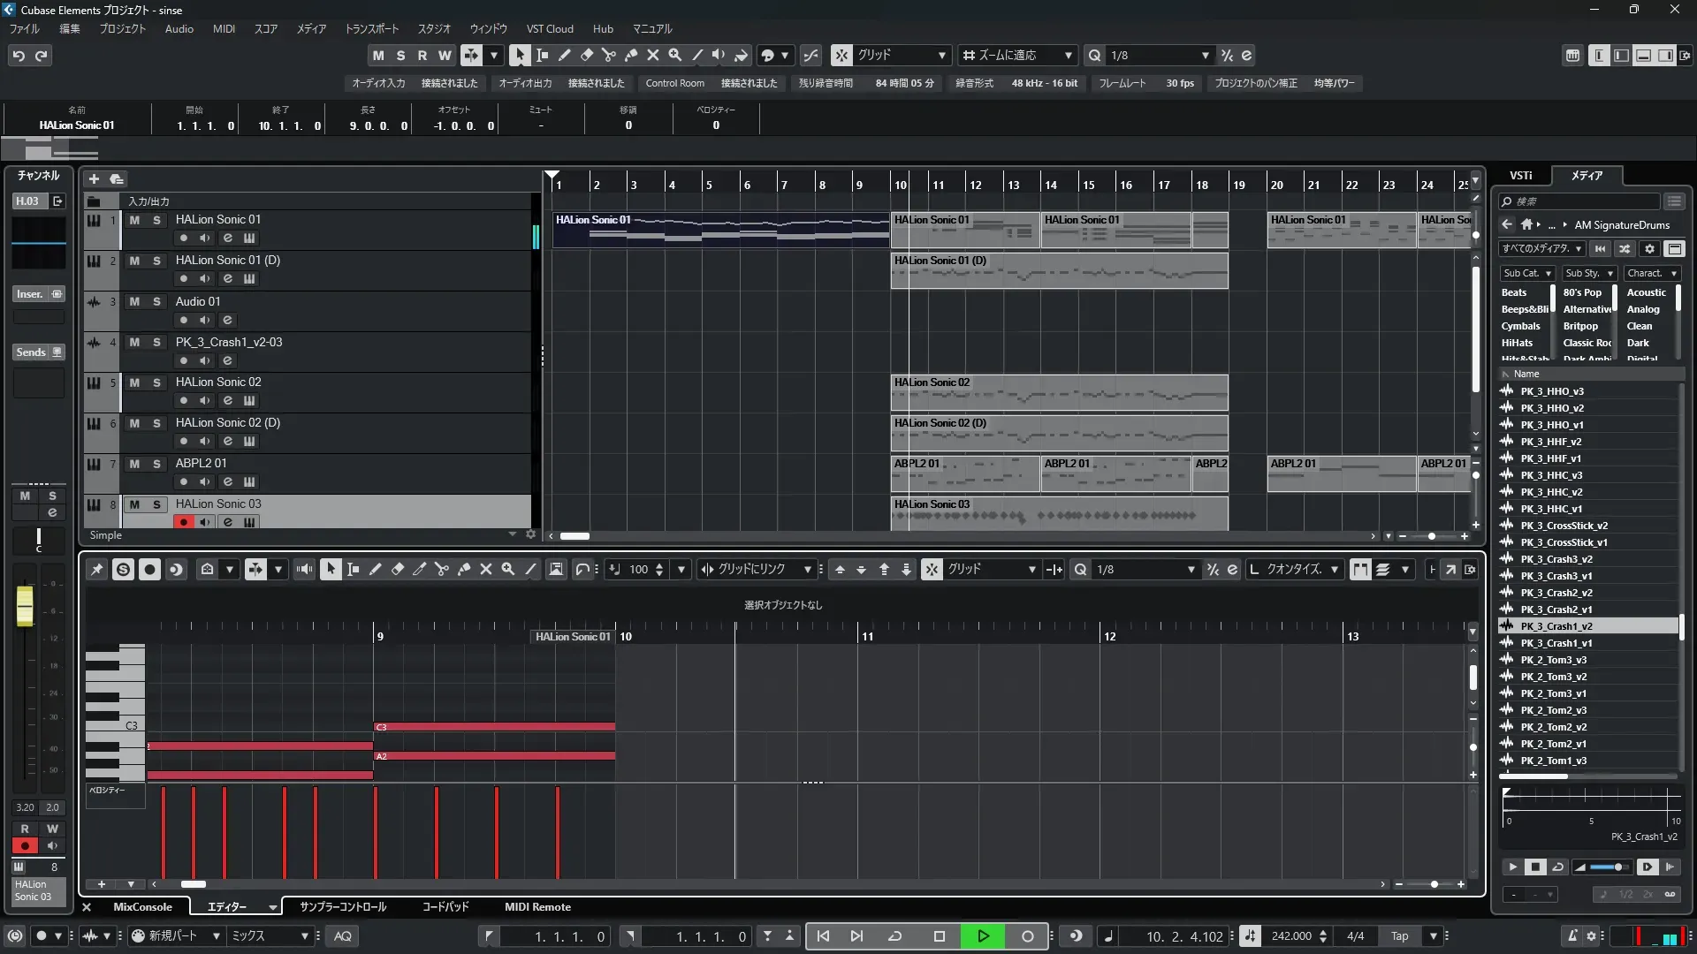Toggle record enable on HALion Sonic 03

pyautogui.click(x=183, y=522)
